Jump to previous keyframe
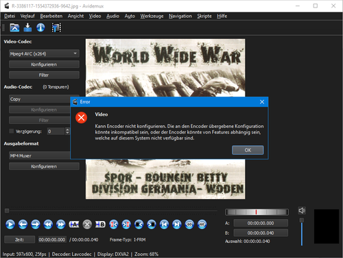The width and height of the screenshot is (343, 258). click(x=48, y=224)
